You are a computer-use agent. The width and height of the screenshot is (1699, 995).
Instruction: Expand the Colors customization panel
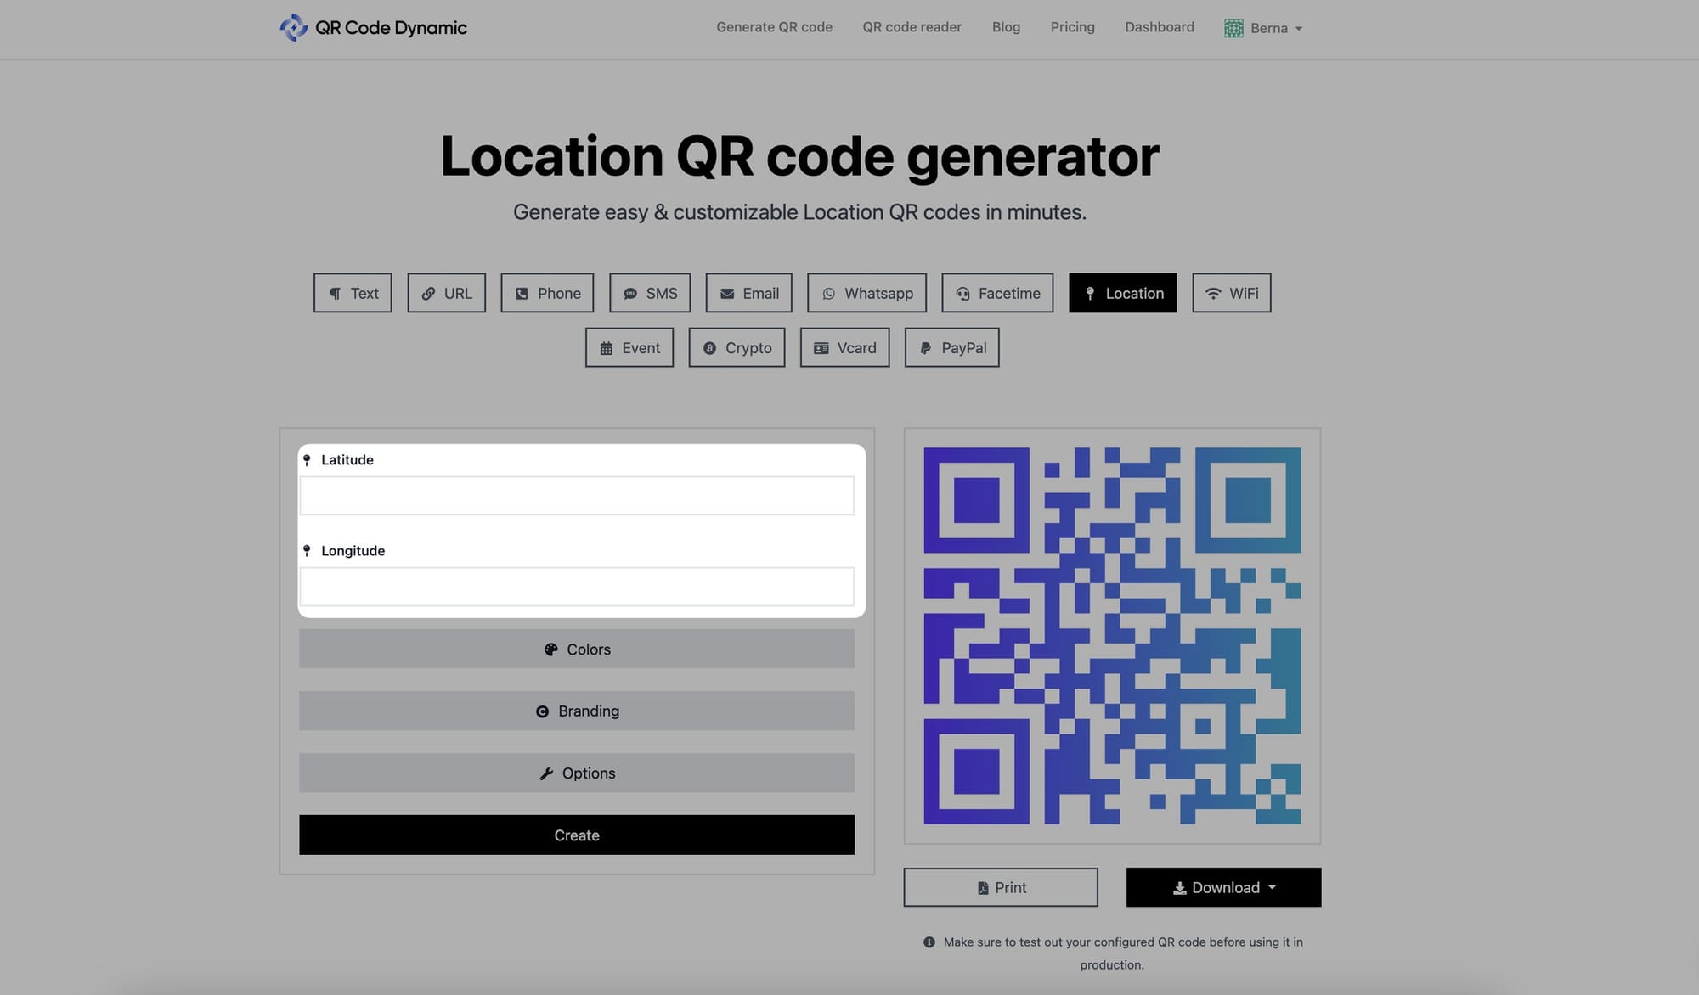(577, 648)
